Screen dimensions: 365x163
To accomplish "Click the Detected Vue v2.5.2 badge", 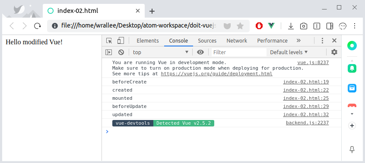I will (184, 123).
